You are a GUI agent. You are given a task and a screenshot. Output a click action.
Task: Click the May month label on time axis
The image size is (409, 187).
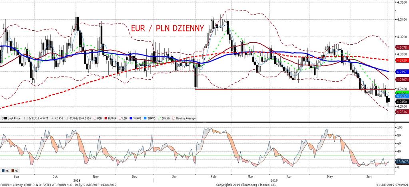tap(330, 177)
